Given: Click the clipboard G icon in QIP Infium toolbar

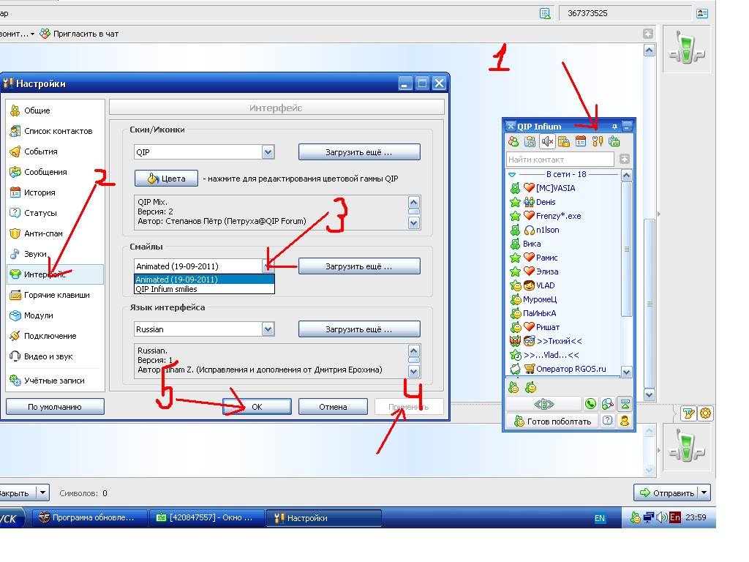Looking at the screenshot, I should coord(530,141).
